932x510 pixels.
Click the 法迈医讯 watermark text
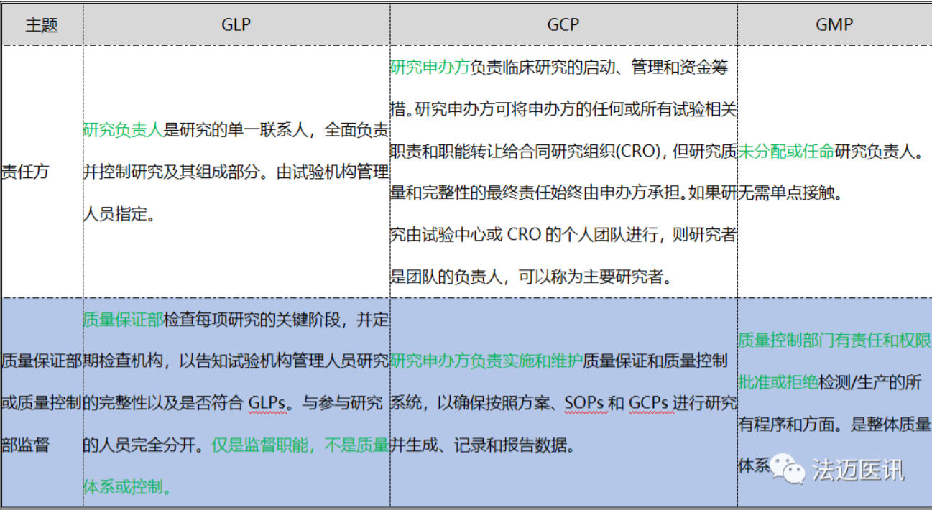click(x=858, y=470)
